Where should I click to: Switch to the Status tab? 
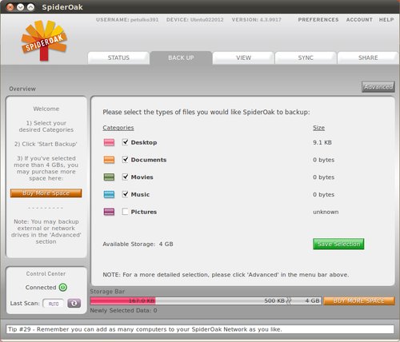pos(118,58)
